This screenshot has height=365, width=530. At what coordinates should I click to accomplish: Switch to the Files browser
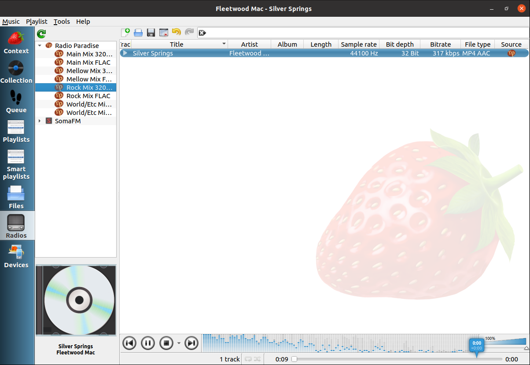click(x=16, y=197)
